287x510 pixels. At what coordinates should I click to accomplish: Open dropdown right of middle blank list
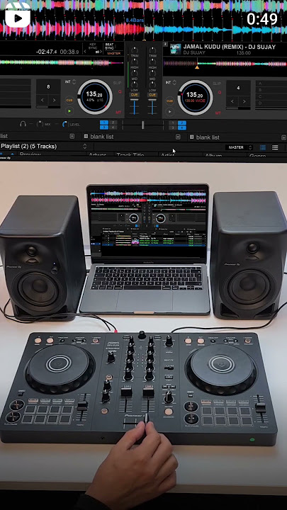178,137
